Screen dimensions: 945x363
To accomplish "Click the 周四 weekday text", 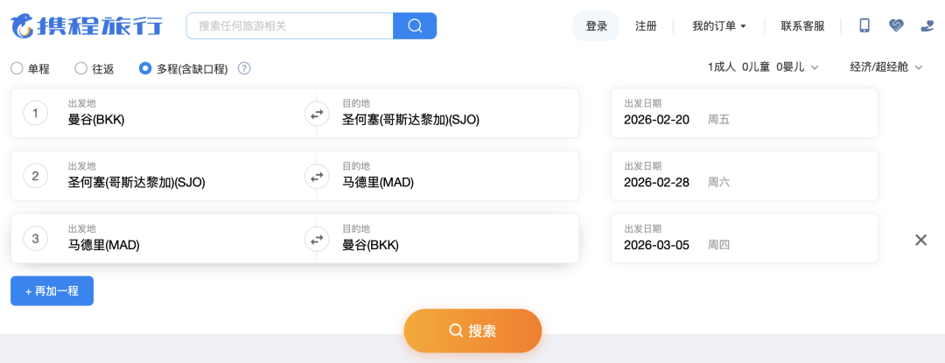I will point(718,245).
